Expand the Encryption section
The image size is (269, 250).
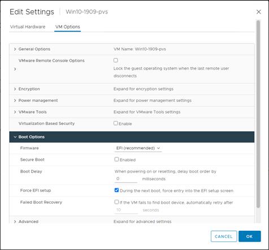point(15,89)
